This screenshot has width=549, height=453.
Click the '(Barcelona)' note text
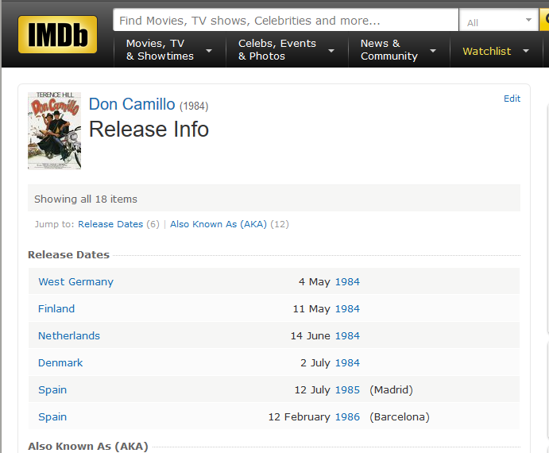pos(400,417)
